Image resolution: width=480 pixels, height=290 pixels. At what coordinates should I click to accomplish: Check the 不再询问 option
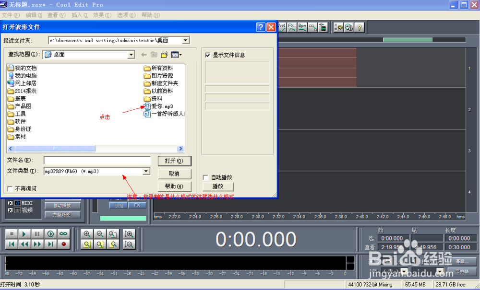[9, 188]
